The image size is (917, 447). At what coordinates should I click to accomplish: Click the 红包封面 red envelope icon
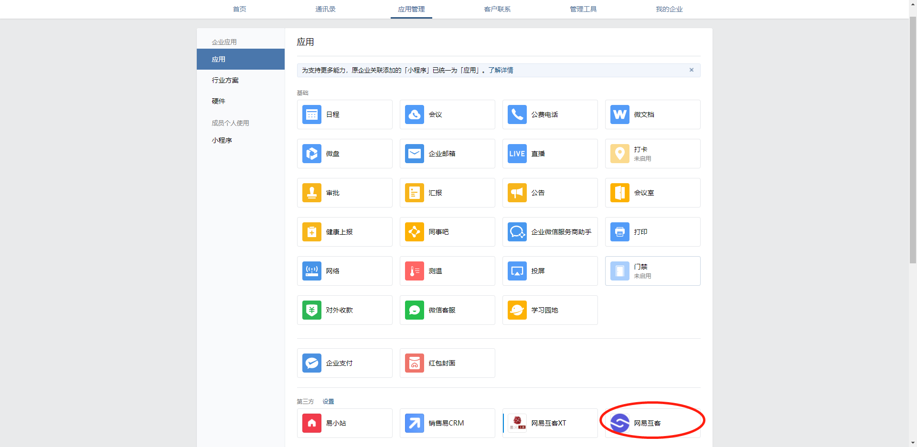coord(414,363)
